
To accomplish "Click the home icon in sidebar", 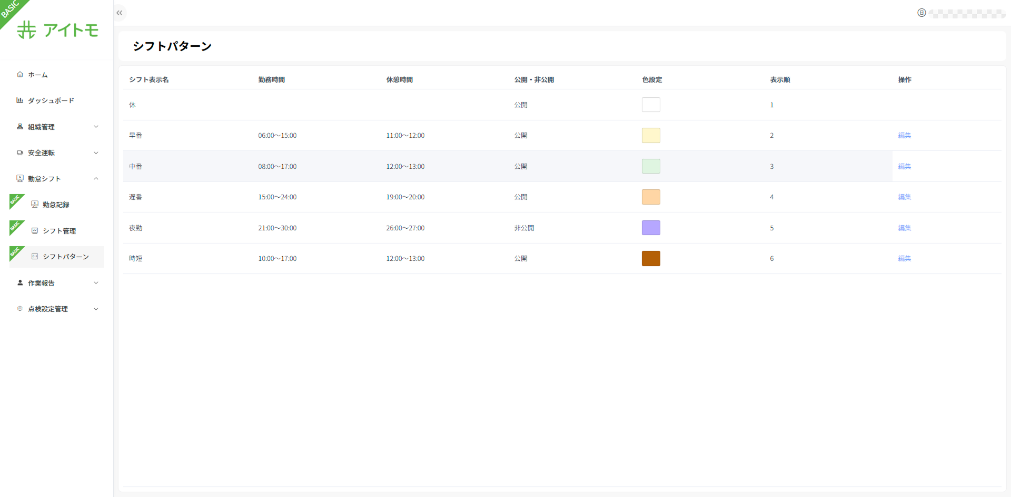I will (20, 75).
